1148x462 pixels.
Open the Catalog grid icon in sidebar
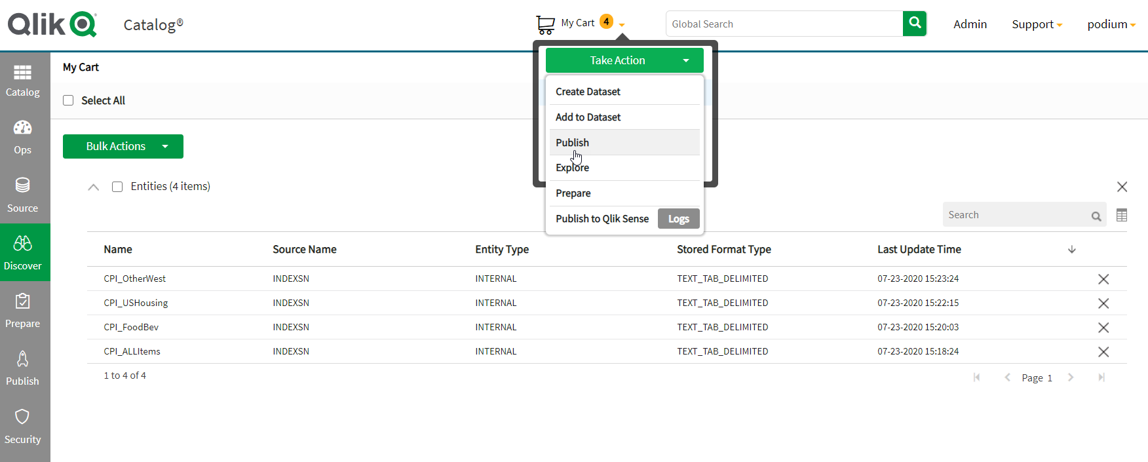click(x=23, y=73)
